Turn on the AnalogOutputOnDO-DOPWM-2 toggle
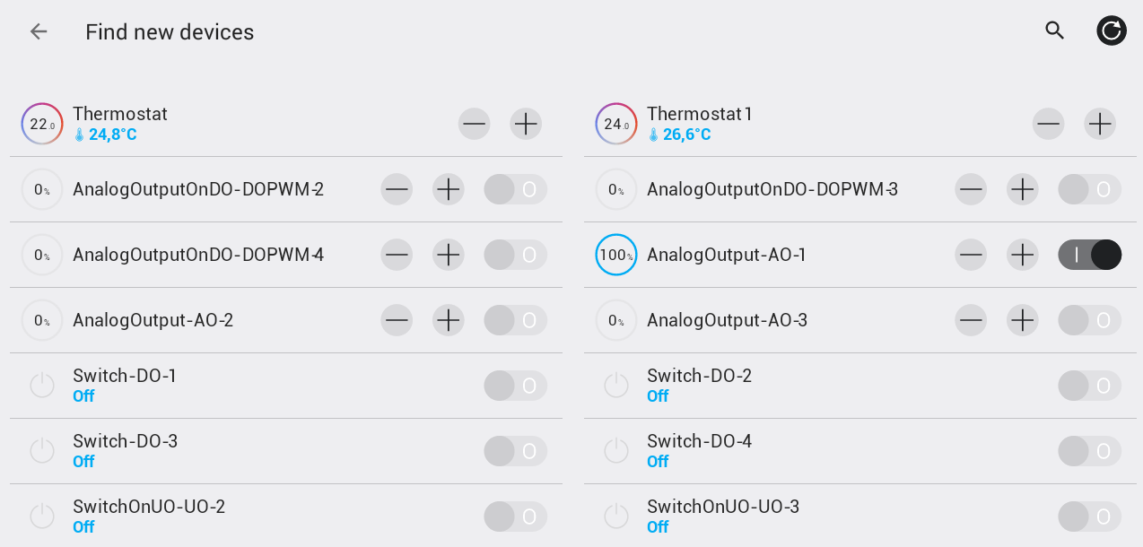This screenshot has width=1143, height=547. point(515,189)
